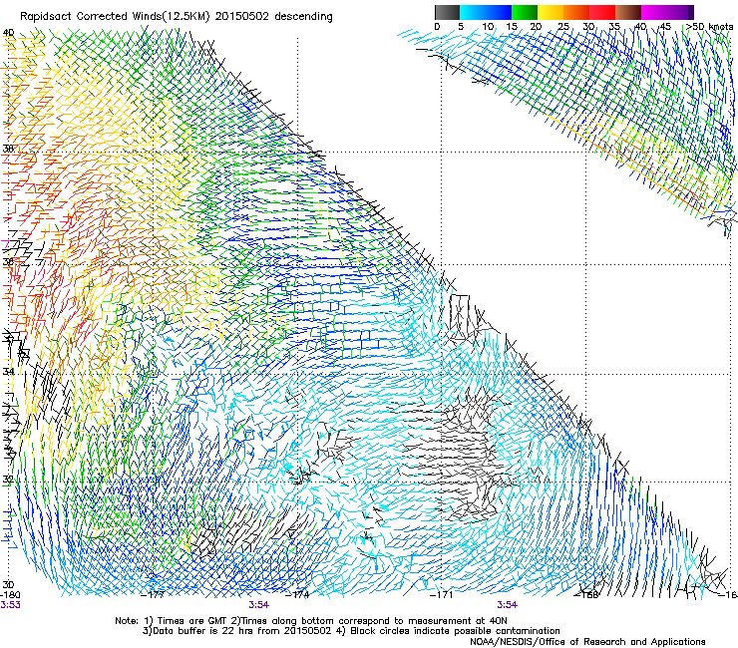Click the date '20150502' in the title
The image size is (738, 648).
(x=242, y=17)
